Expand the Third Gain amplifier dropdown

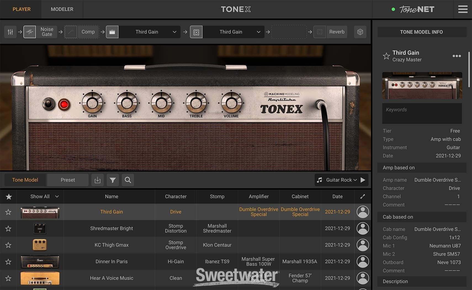[174, 32]
